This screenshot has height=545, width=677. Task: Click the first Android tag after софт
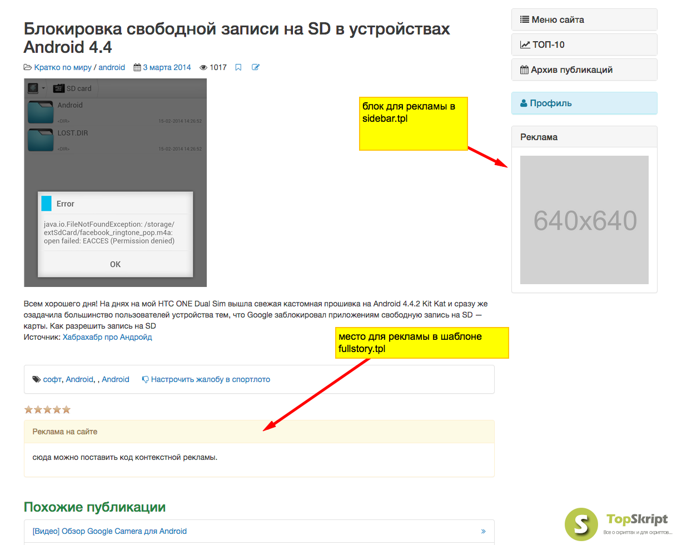[79, 379]
